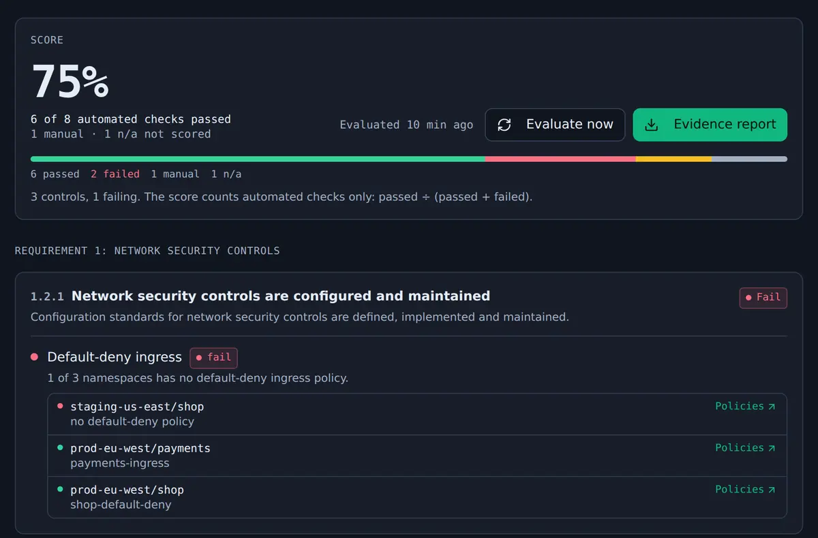Click the 1.2.1 control number
This screenshot has width=818, height=538.
tap(47, 297)
